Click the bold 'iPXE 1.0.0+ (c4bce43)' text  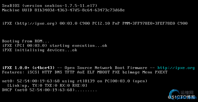point(28,68)
